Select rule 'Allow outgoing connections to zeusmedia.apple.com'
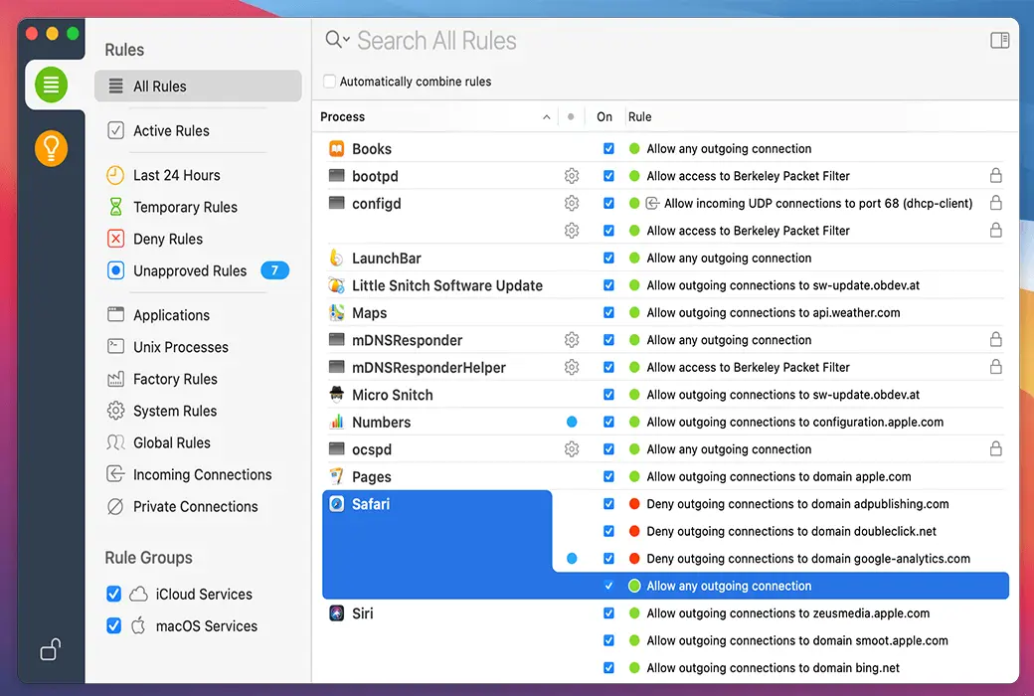The height and width of the screenshot is (696, 1034). click(788, 612)
